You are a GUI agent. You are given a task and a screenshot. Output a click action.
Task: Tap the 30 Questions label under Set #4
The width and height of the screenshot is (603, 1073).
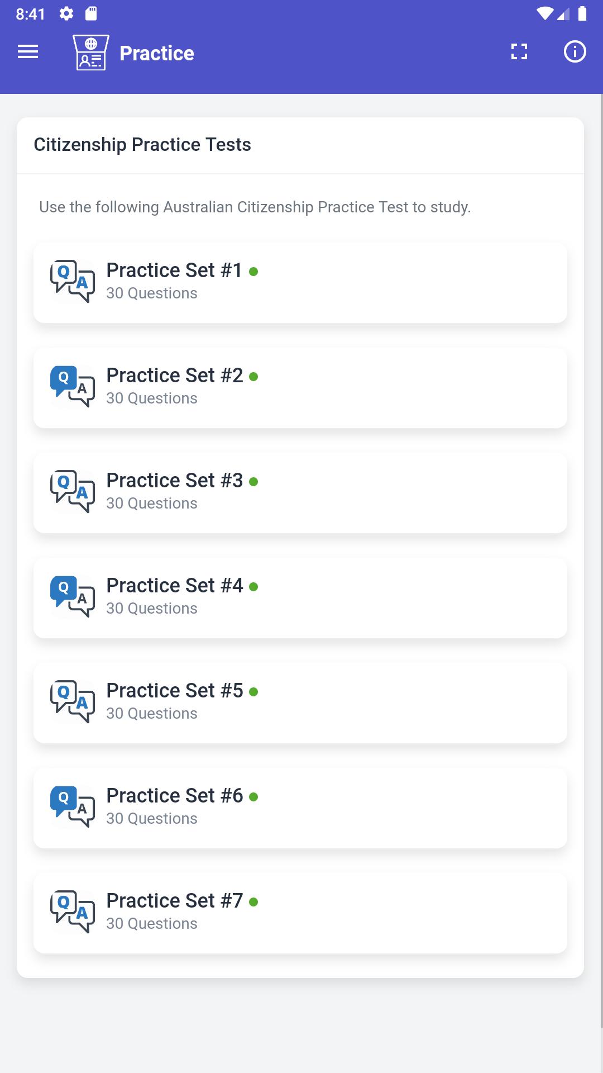[x=152, y=608]
